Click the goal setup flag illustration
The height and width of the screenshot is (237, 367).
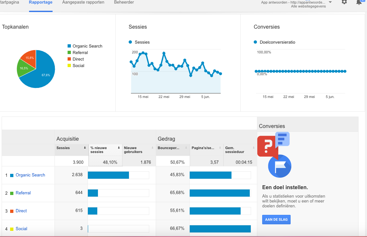280,166
